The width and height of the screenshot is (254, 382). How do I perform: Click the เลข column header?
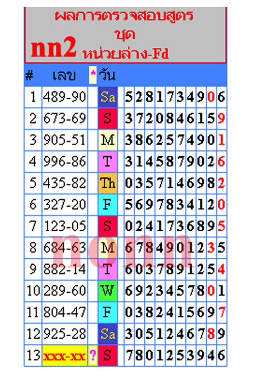point(64,75)
